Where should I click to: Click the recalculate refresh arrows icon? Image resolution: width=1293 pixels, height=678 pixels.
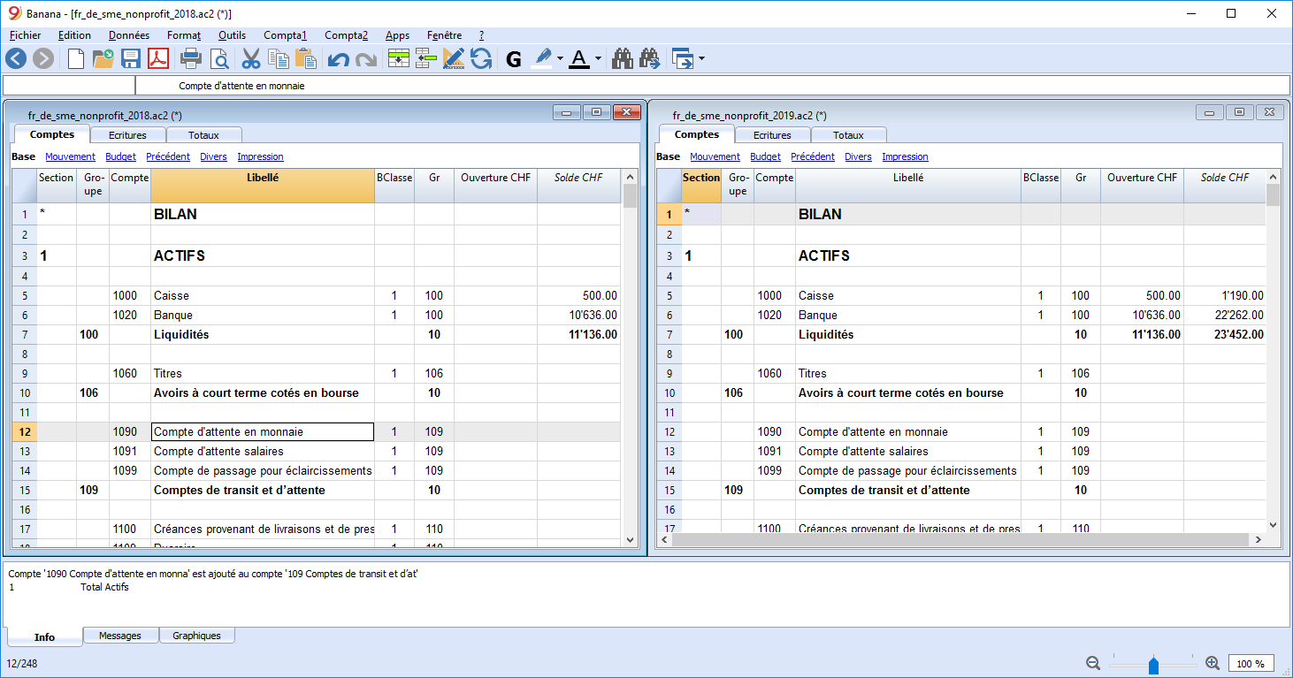481,59
